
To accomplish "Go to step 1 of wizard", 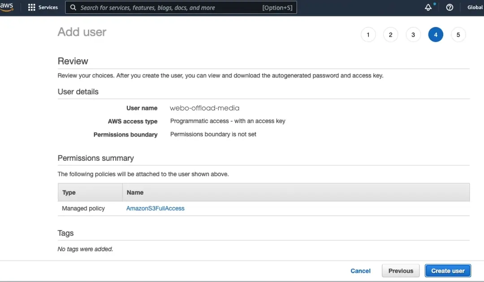I will pos(368,35).
